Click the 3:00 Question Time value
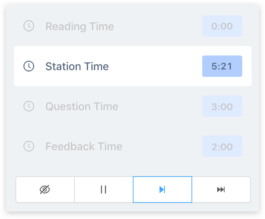Image resolution: width=265 pixels, height=219 pixels. [222, 106]
